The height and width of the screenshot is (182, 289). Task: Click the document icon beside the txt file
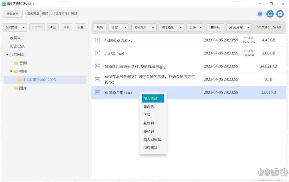[x=97, y=79]
